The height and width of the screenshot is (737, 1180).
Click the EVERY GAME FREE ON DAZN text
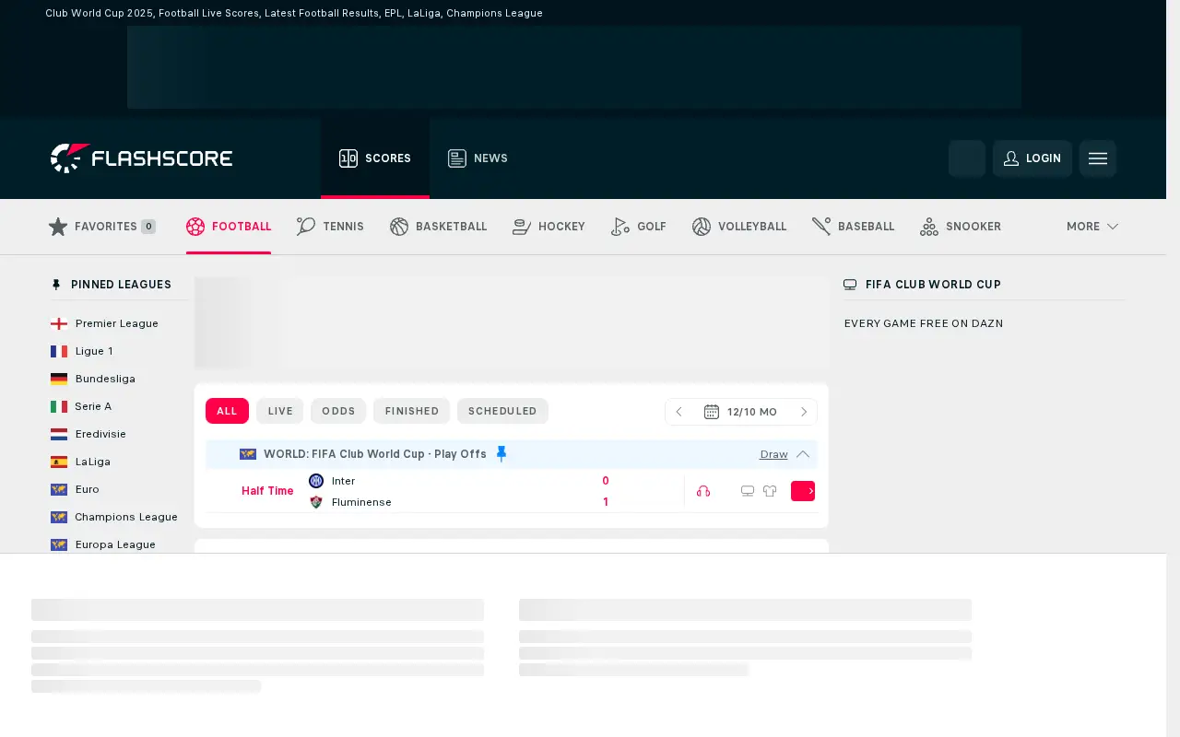tap(924, 323)
